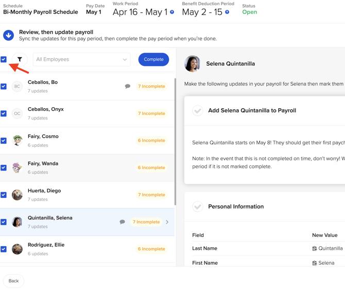Click the blue down-arrow review icon
The image size is (345, 289).
[8, 35]
